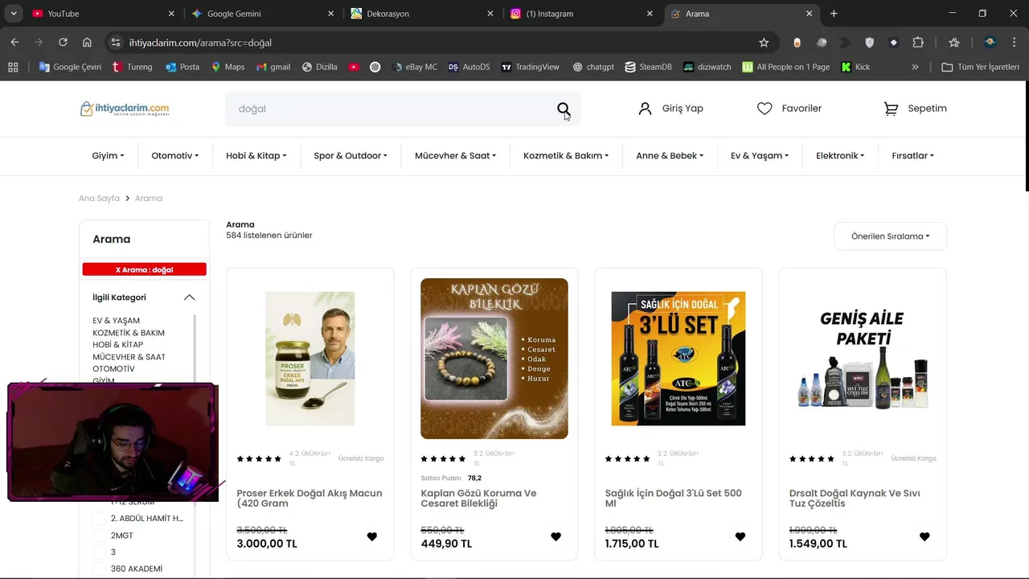The height and width of the screenshot is (579, 1029).
Task: Open the Ev & Yaşam menu
Action: pyautogui.click(x=760, y=156)
